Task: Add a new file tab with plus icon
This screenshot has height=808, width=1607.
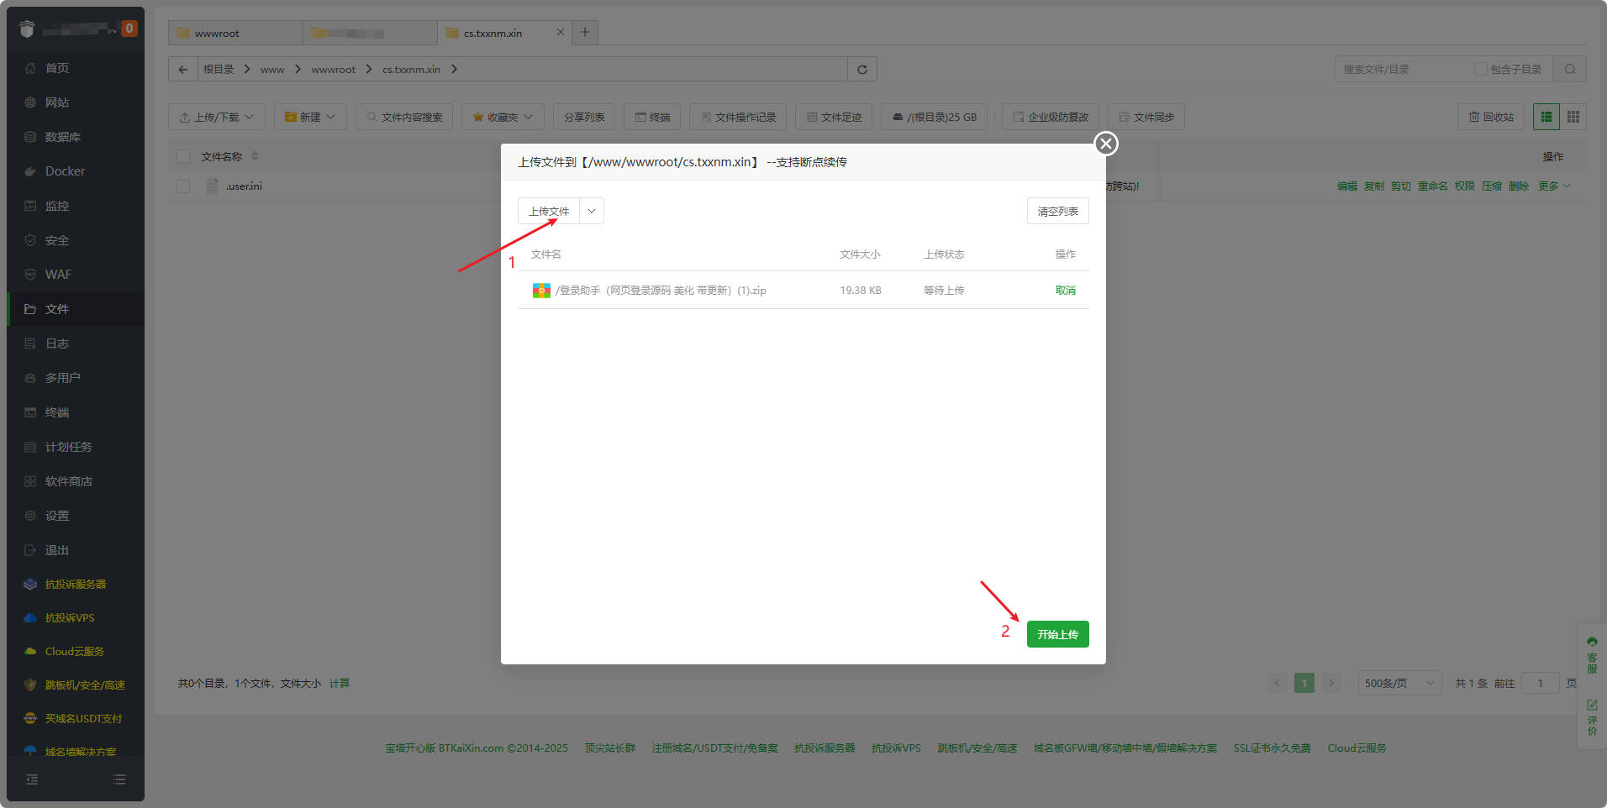Action: point(585,33)
